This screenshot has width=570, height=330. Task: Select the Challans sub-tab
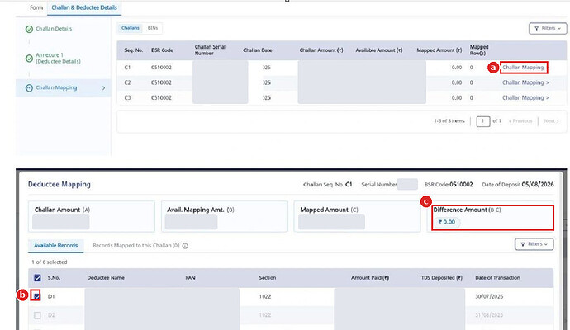tap(131, 28)
